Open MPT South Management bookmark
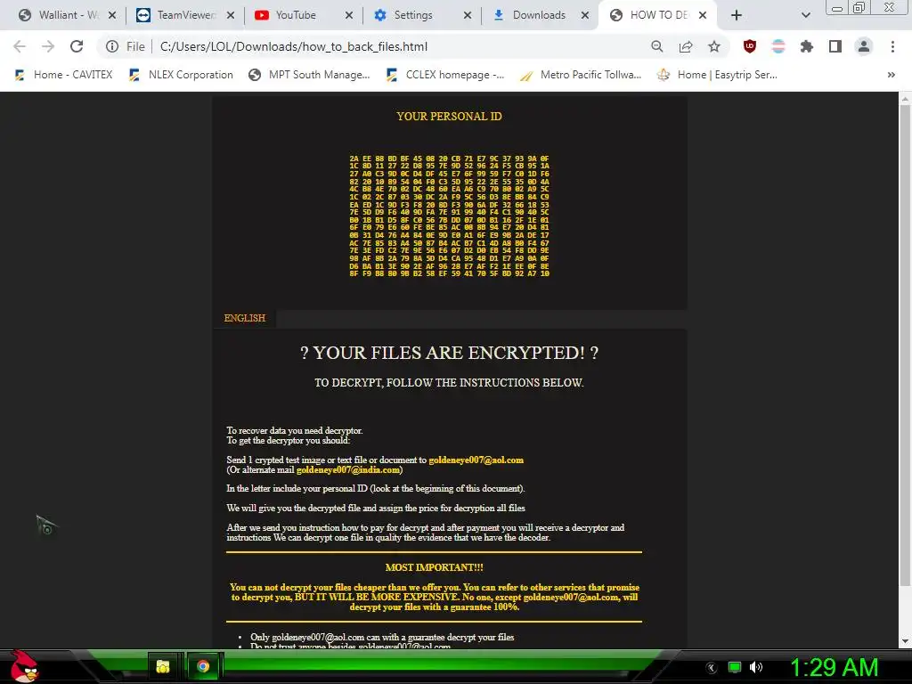 pos(309,75)
